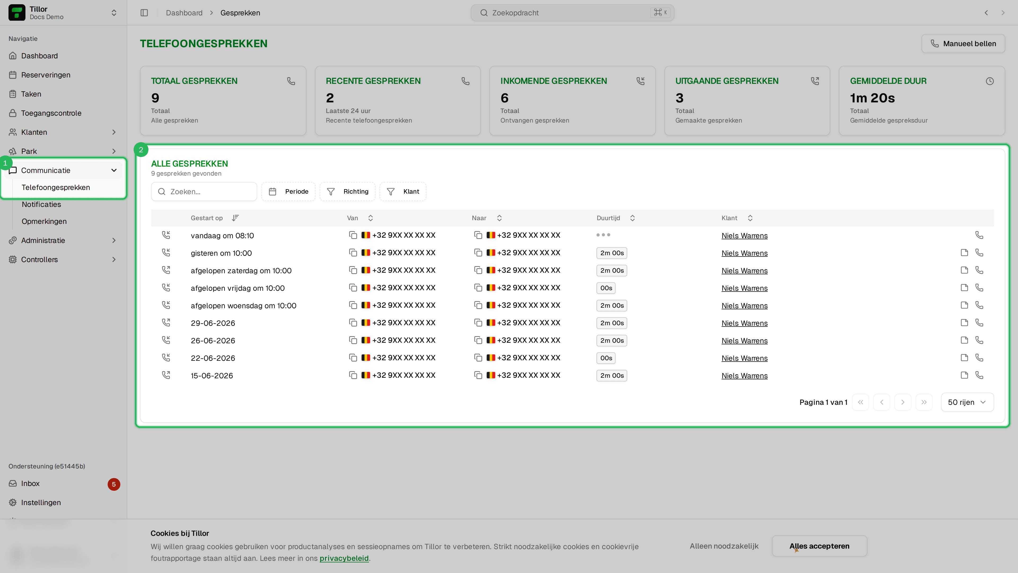
Task: Click phone icon in afgelopen woensdag row
Action: [979, 305]
